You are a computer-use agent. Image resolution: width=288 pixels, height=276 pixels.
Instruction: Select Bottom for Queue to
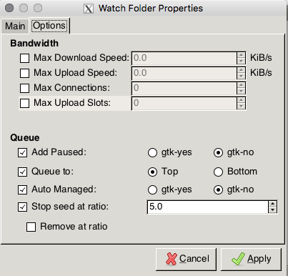click(218, 172)
